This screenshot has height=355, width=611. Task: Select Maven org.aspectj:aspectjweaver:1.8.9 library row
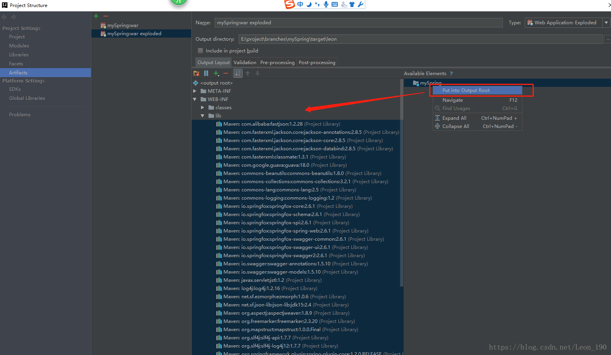[297, 313]
